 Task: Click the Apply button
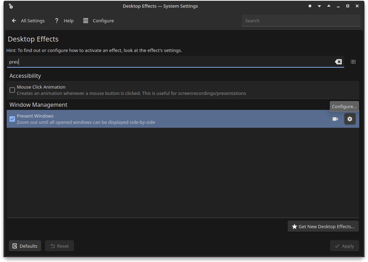[344, 246]
